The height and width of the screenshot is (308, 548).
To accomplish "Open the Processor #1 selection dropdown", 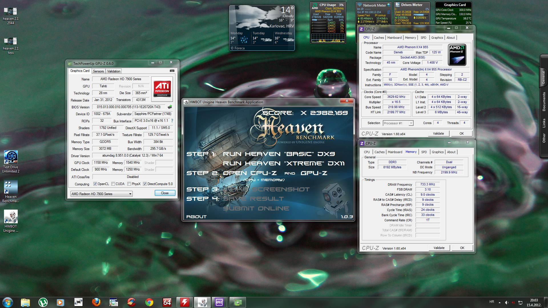I will click(x=398, y=123).
